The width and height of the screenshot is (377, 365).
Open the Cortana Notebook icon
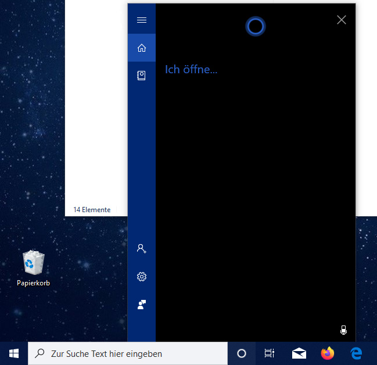(x=142, y=76)
